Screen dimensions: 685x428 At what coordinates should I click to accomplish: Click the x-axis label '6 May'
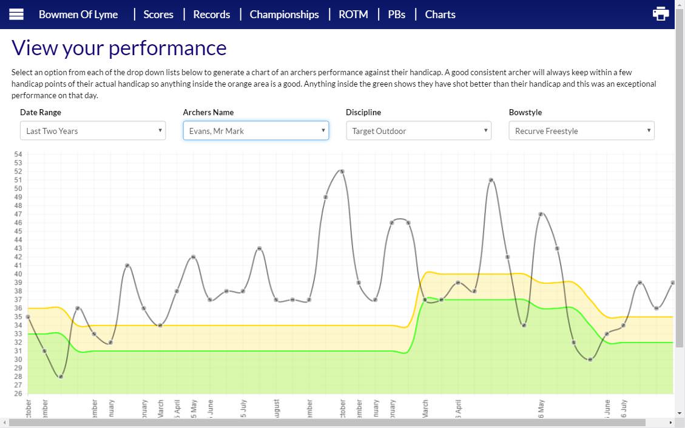click(x=541, y=409)
